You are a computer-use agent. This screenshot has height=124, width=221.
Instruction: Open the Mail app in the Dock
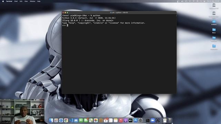76,120
